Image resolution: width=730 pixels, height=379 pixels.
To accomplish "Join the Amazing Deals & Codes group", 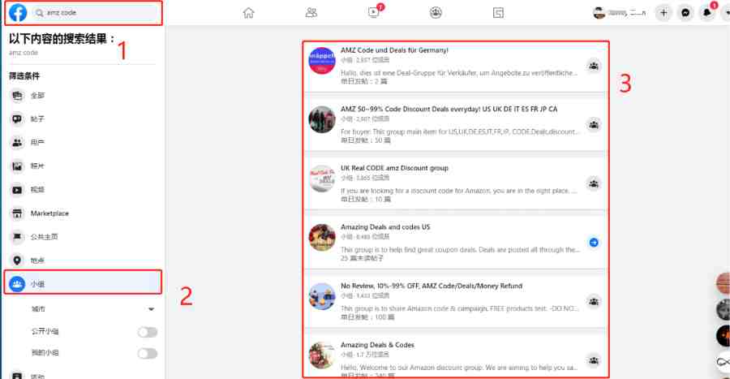I will 594,360.
